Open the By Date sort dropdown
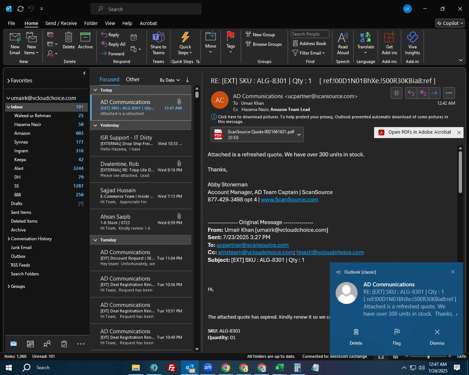469x375 pixels. (x=170, y=80)
